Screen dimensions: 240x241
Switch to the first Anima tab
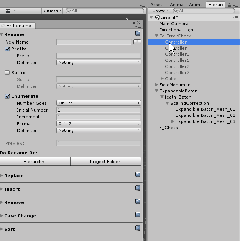pyautogui.click(x=177, y=5)
